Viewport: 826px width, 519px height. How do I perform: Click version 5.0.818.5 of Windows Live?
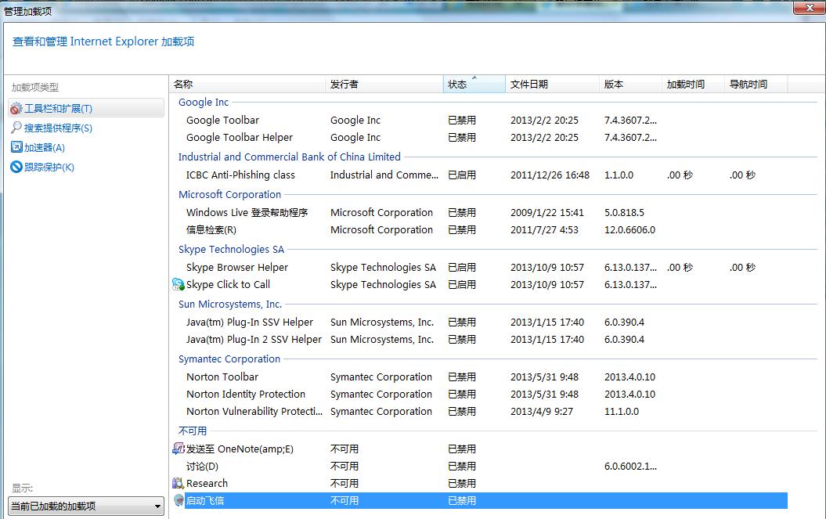(624, 213)
